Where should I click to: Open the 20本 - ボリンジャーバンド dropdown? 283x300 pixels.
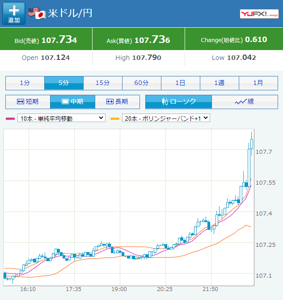click(x=166, y=118)
